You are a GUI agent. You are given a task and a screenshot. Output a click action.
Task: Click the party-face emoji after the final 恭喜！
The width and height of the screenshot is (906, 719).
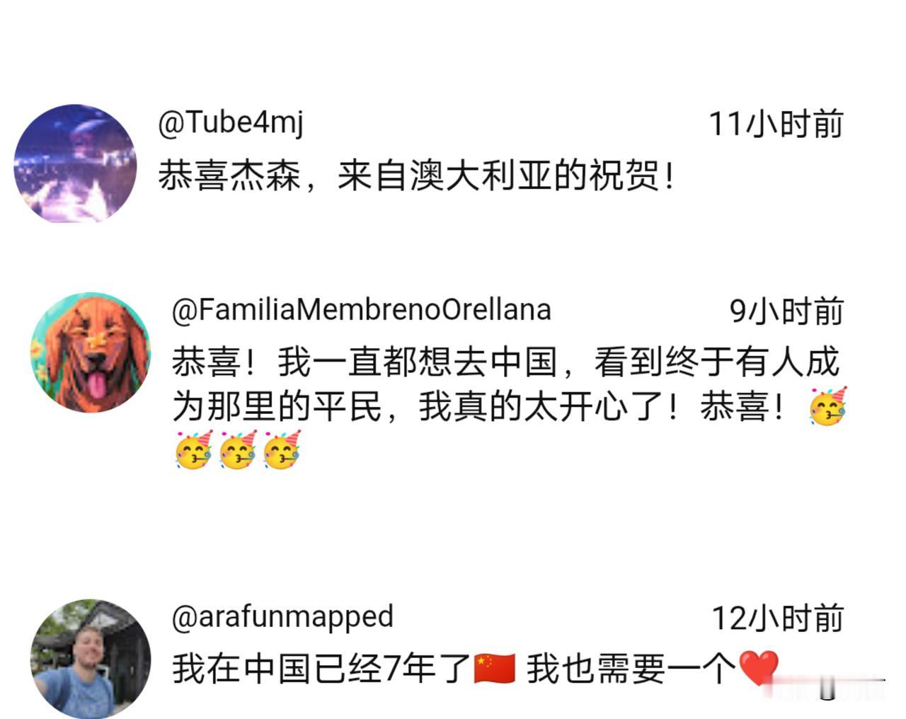[827, 406]
